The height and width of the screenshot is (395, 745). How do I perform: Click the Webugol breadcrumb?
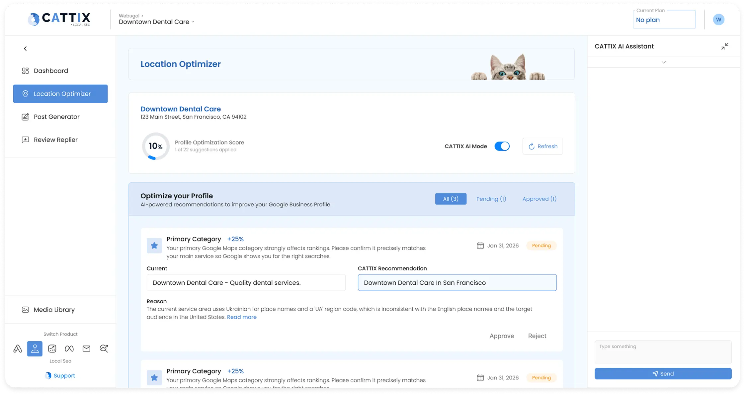tap(129, 16)
